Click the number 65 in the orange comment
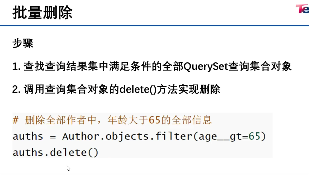This screenshot has width=309, height=175. tap(154, 120)
